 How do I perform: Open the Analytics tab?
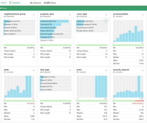click(x=15, y=2)
